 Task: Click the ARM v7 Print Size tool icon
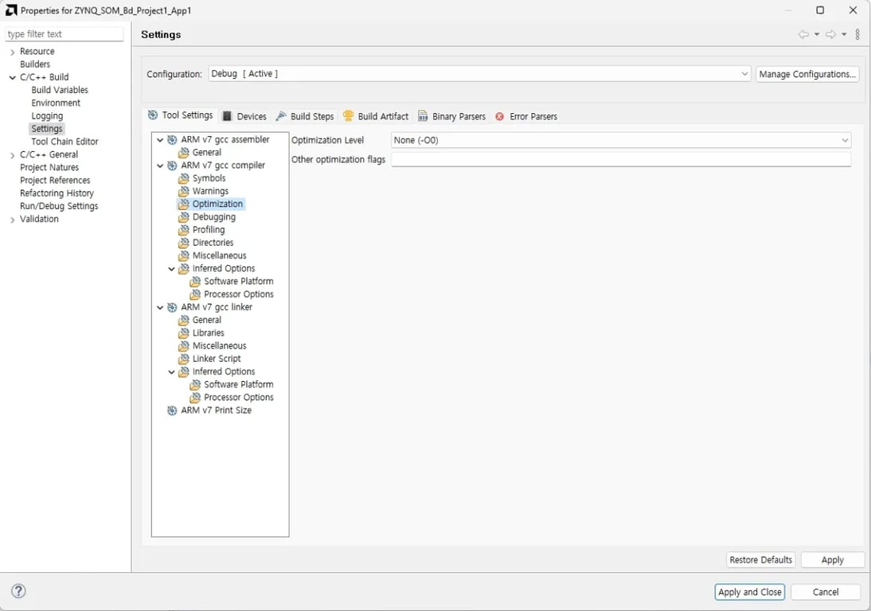[173, 410]
